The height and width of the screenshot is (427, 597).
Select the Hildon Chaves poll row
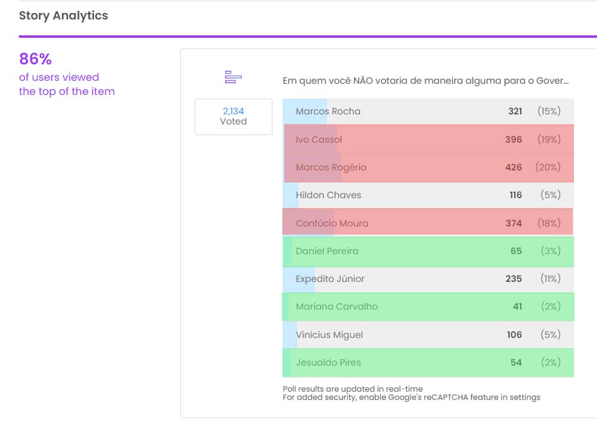428,195
